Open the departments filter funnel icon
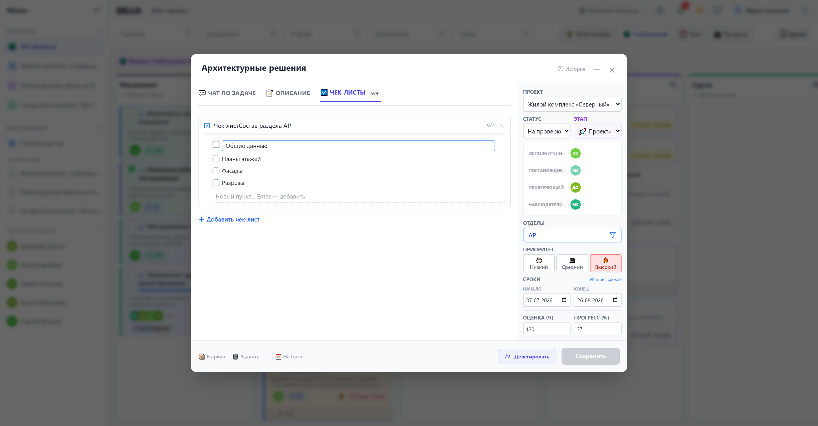Screen dimensions: 818x426 point(613,235)
